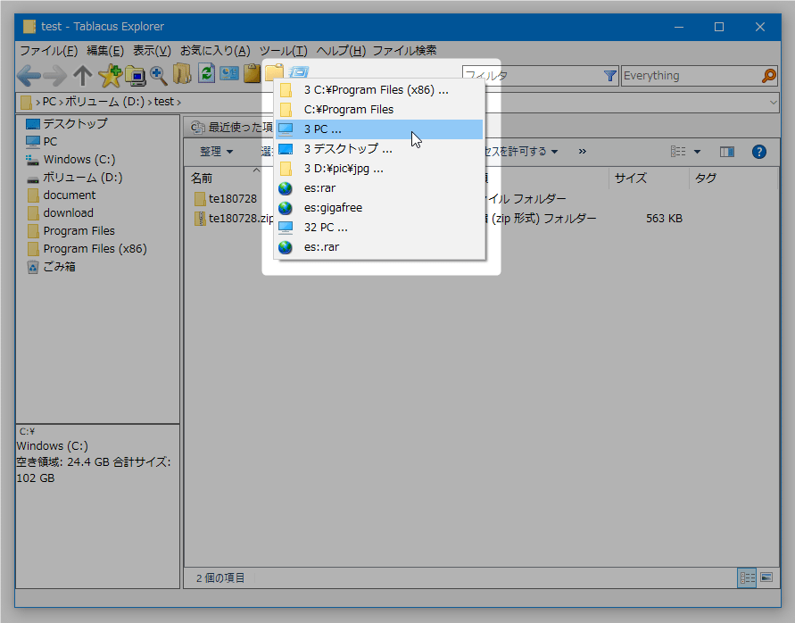Click the Forward arrow toolbar icon
The height and width of the screenshot is (623, 795).
(x=54, y=76)
